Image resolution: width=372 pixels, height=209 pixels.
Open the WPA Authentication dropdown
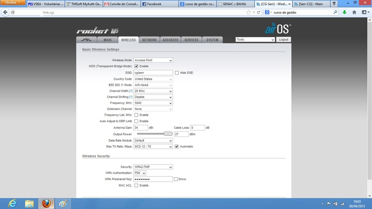coord(140,173)
